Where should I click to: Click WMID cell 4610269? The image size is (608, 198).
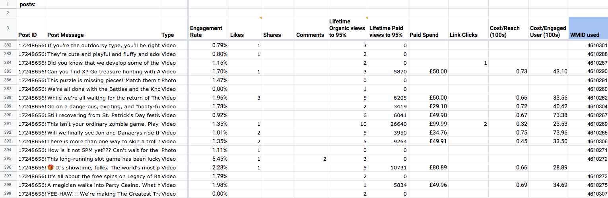(588, 124)
